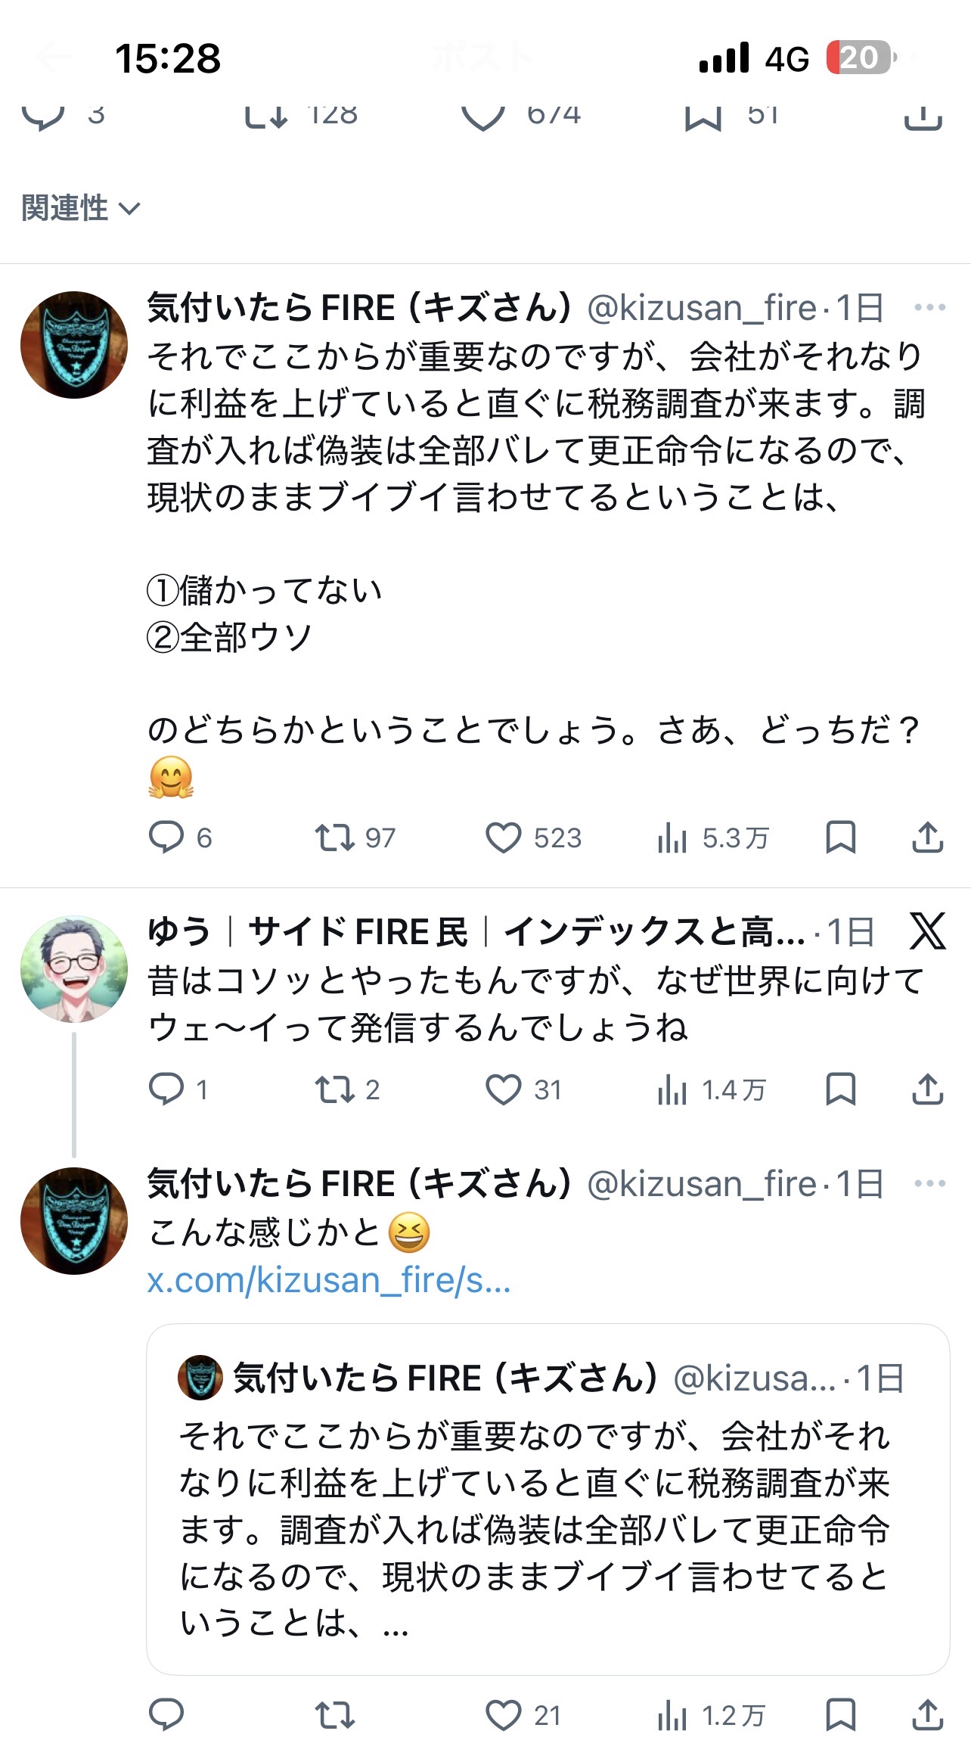
Task: Open the 関連性 reply sort dropdown
Action: click(x=81, y=208)
